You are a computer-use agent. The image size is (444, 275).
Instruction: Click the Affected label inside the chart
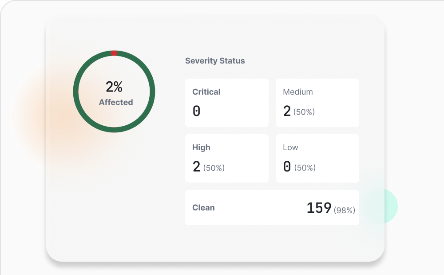tap(115, 102)
